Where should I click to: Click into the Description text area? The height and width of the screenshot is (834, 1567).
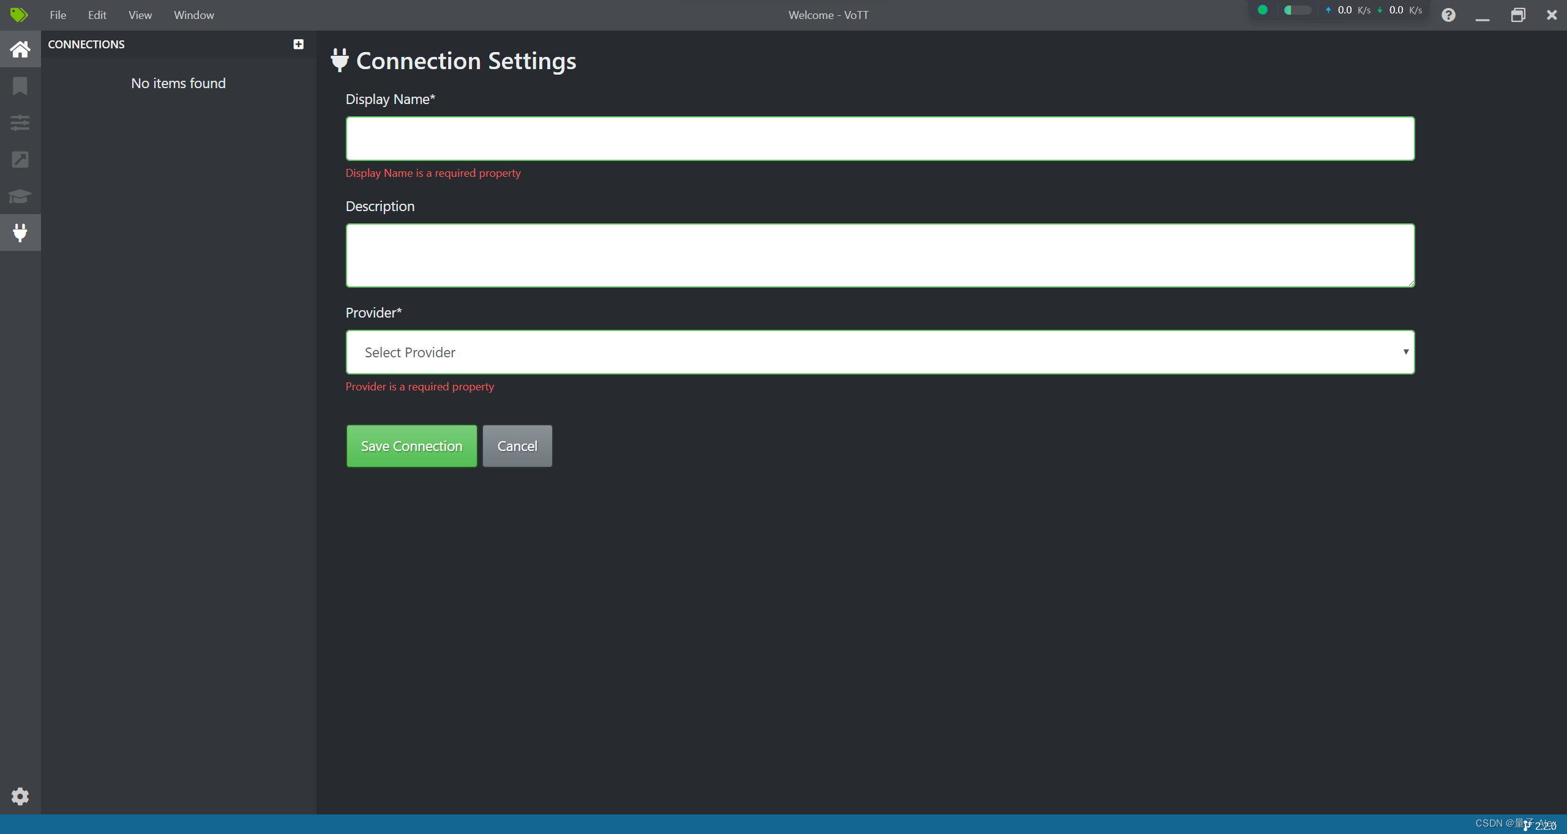coord(880,255)
